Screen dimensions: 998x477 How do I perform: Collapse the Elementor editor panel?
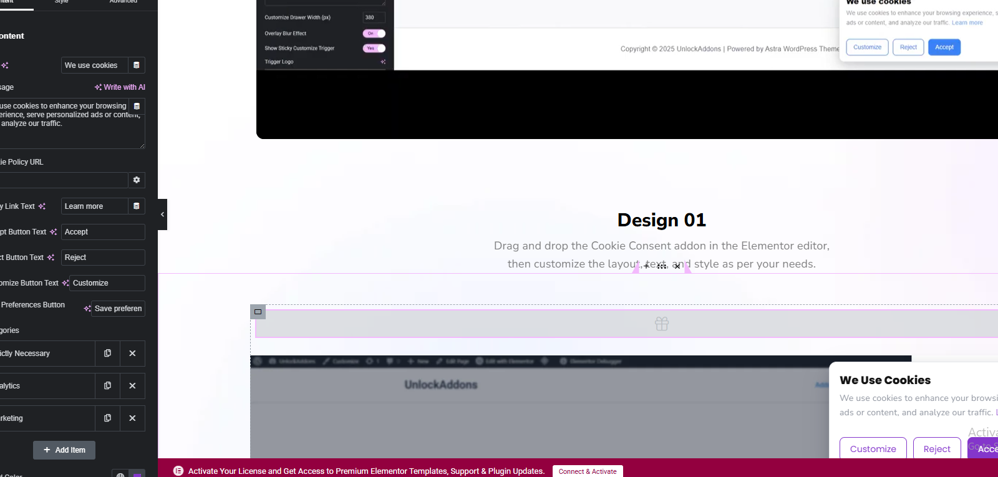pyautogui.click(x=162, y=214)
